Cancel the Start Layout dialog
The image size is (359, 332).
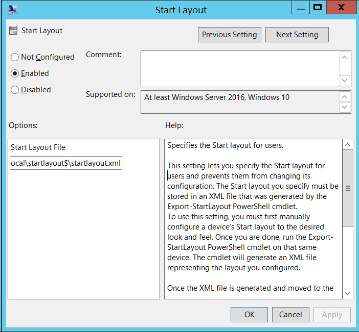pyautogui.click(x=290, y=315)
